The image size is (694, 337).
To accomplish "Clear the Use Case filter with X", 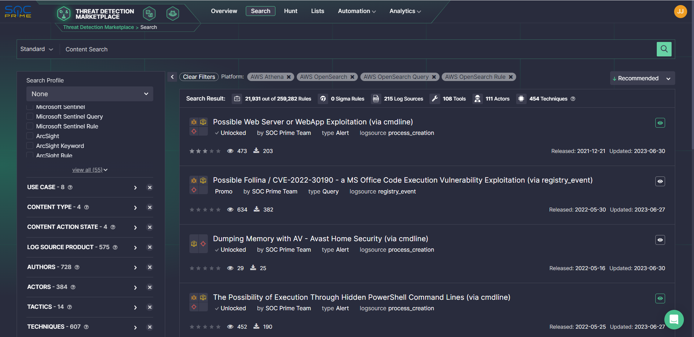I will (150, 187).
